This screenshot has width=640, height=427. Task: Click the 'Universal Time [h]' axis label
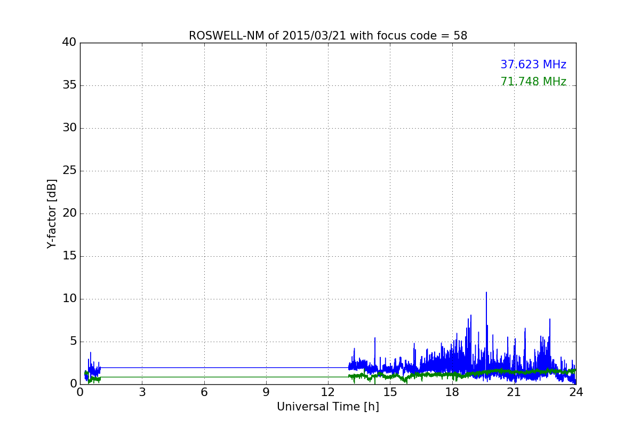coord(328,407)
